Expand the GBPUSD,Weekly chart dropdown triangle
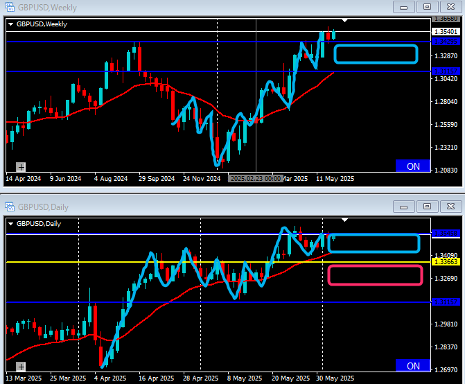465x384 pixels. tap(10, 24)
